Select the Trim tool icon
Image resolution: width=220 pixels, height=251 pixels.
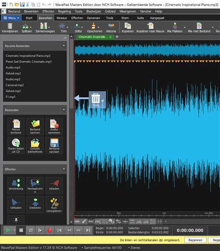pyautogui.click(x=62, y=26)
